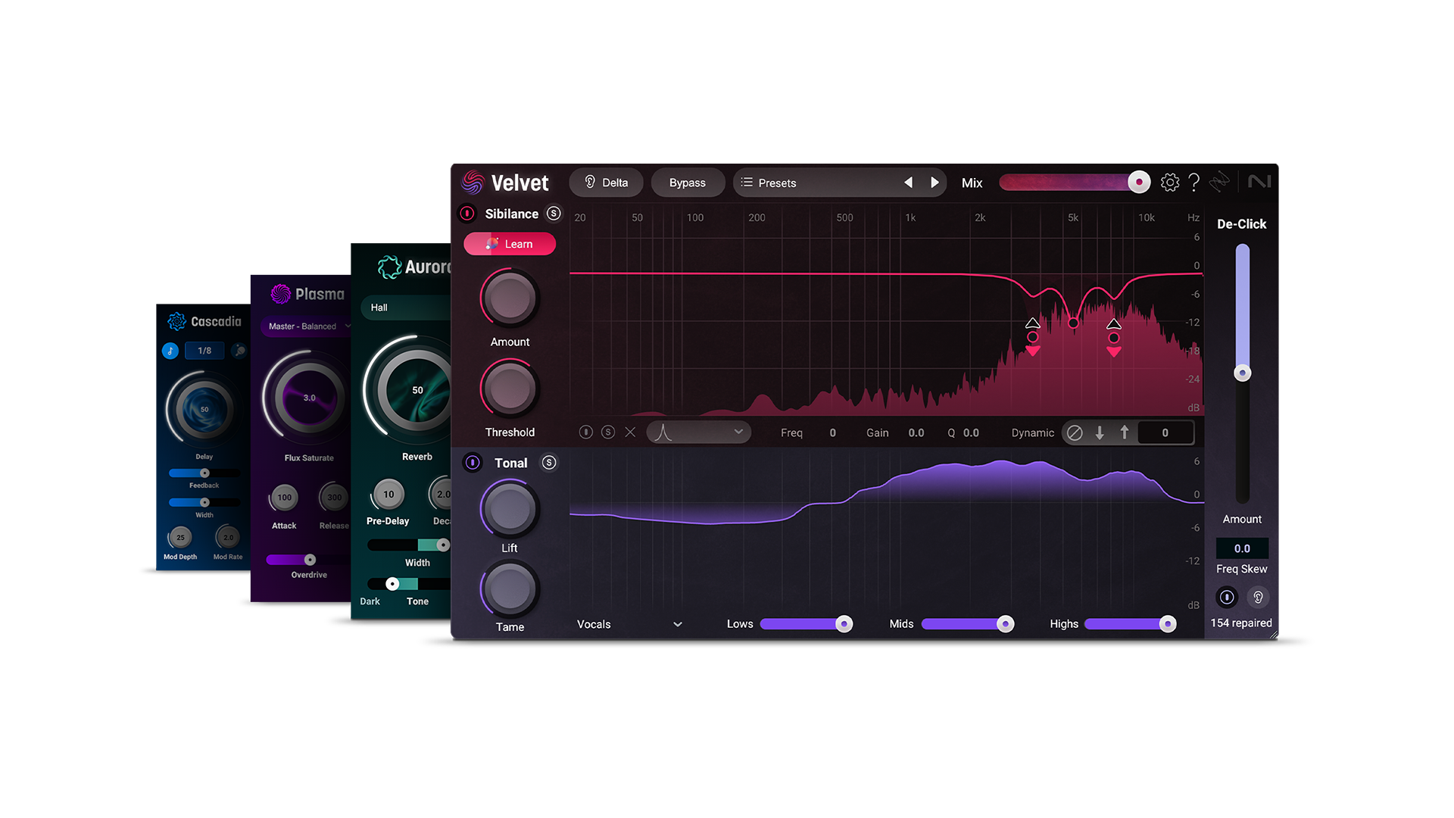The image size is (1454, 818).
Task: Adjust the De-Click Amount vertical slider
Action: (x=1242, y=373)
